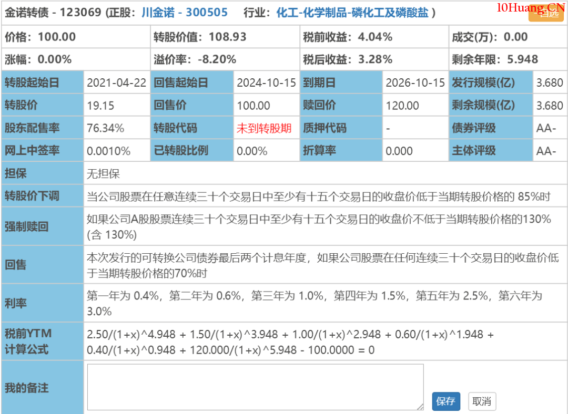
Task: Click the YTM formula text
Action: coord(290,342)
